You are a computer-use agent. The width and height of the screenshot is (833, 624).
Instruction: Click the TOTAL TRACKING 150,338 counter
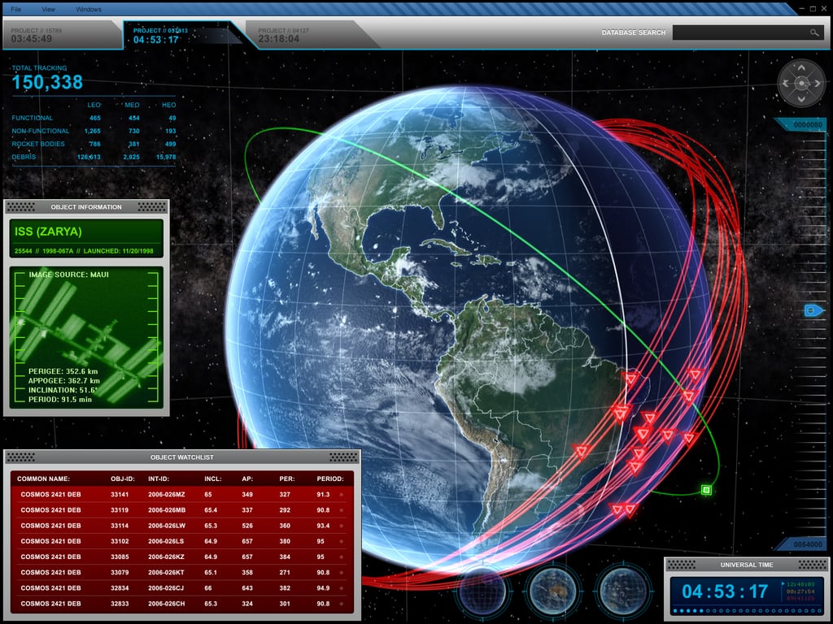point(49,81)
